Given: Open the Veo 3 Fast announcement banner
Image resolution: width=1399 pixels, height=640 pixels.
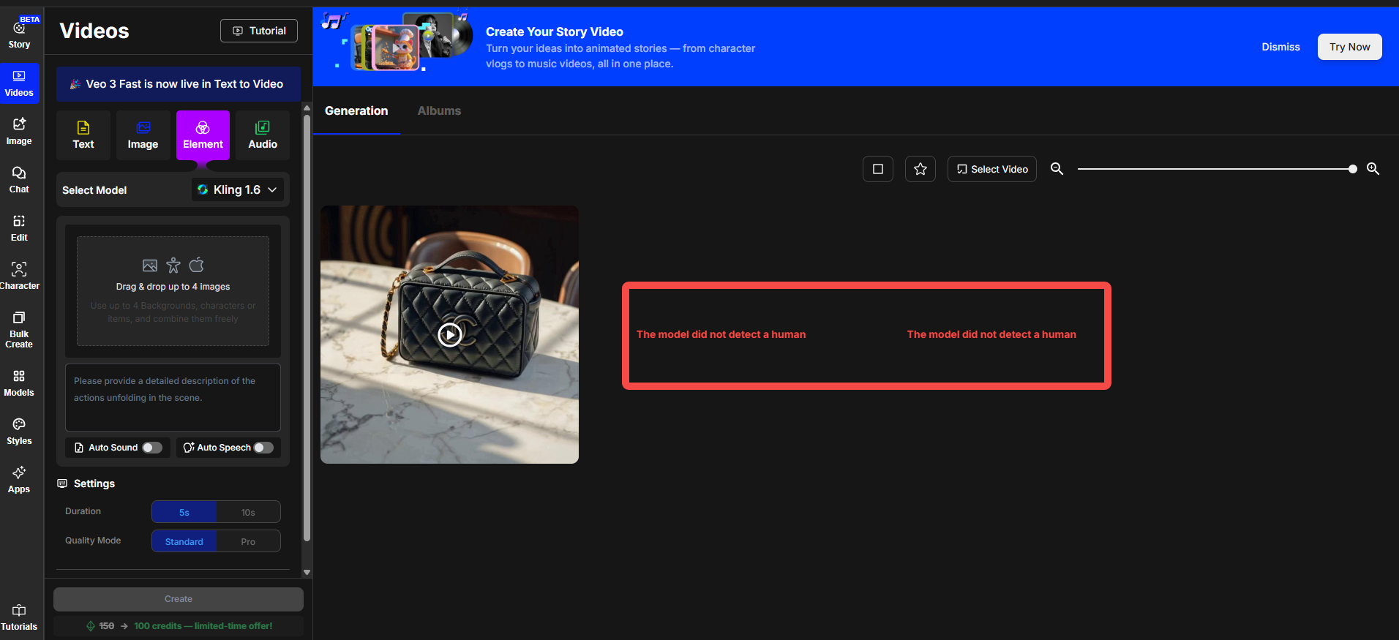Looking at the screenshot, I should 179,84.
